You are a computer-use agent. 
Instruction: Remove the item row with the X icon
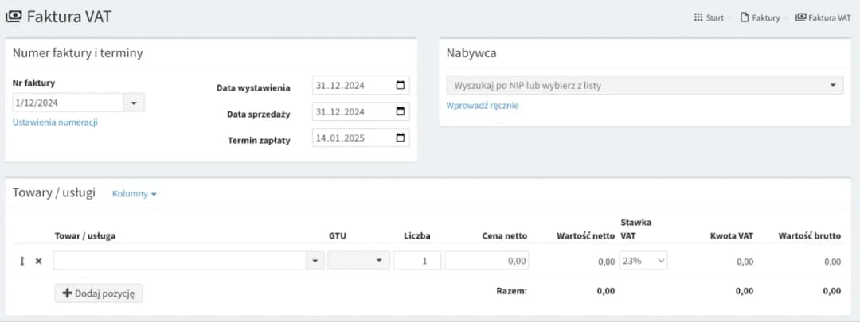coord(38,261)
